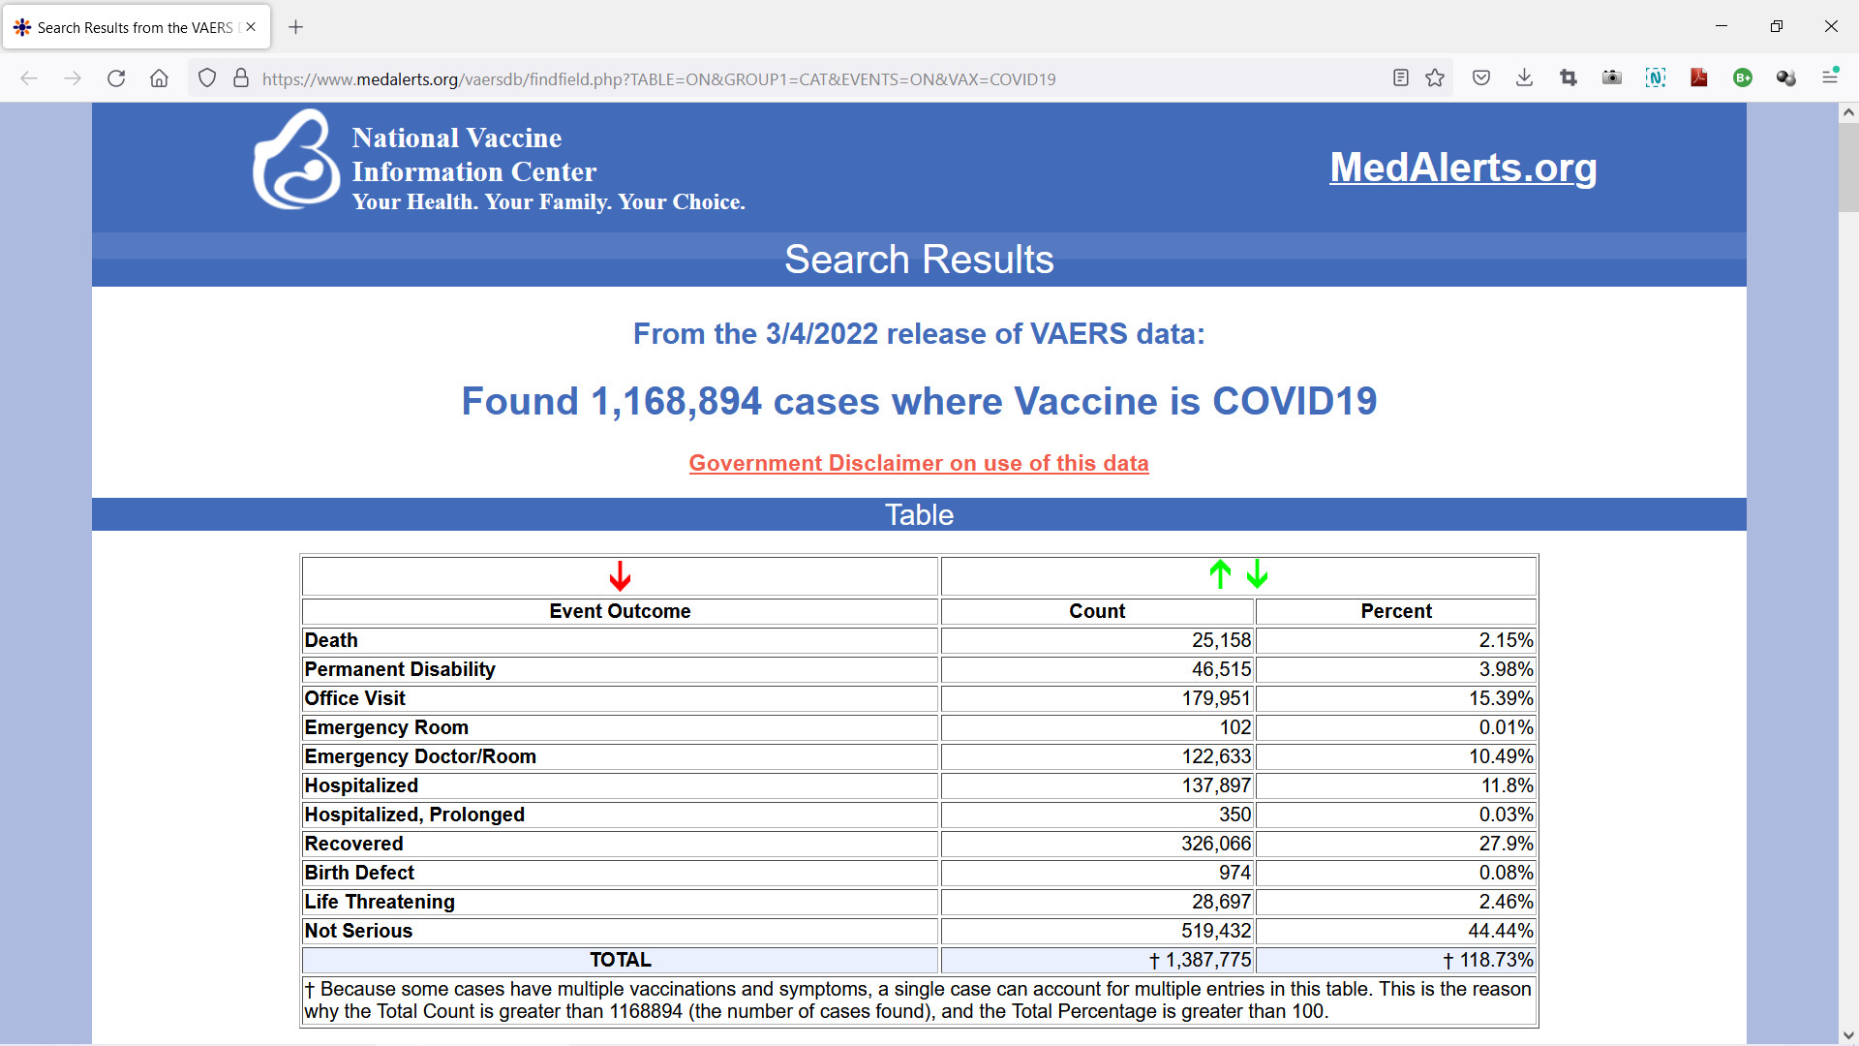The image size is (1859, 1046).
Task: Click the crop screenshot extension icon
Action: click(1569, 78)
